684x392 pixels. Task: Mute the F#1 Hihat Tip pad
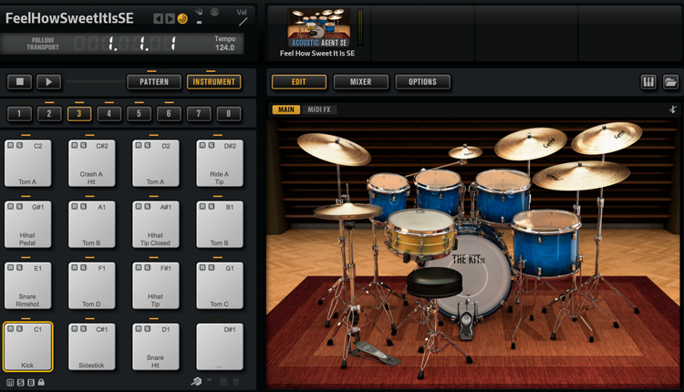click(139, 267)
